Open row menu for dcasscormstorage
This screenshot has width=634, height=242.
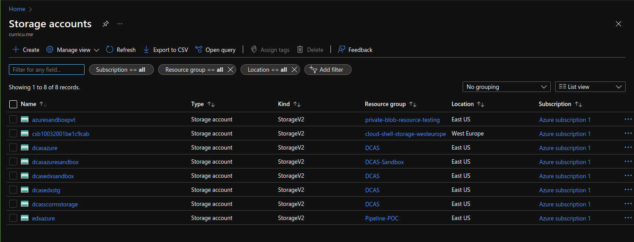point(628,203)
